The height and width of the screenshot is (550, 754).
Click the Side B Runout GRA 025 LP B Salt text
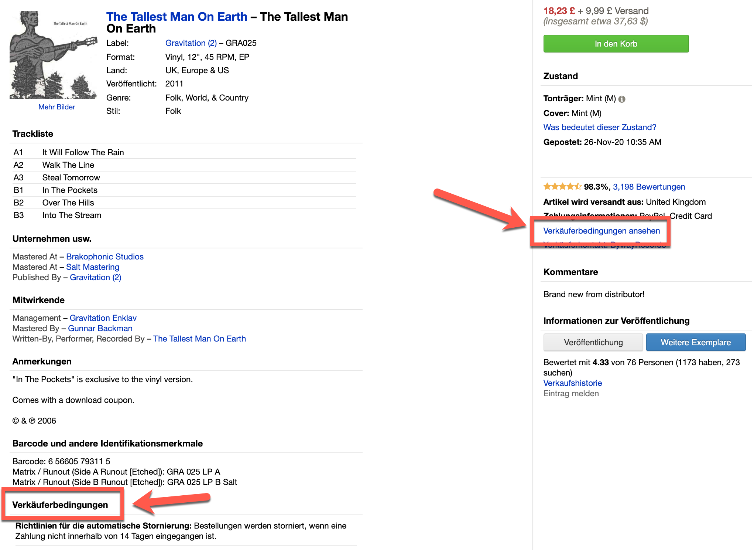(x=125, y=482)
